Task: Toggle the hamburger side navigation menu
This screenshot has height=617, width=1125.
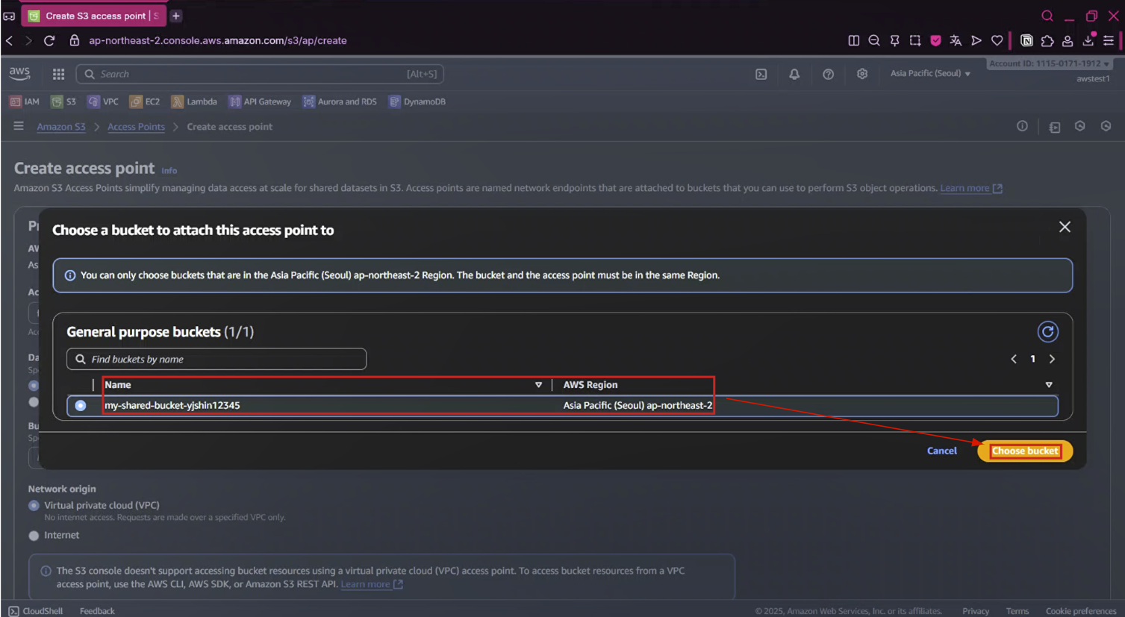Action: (19, 126)
